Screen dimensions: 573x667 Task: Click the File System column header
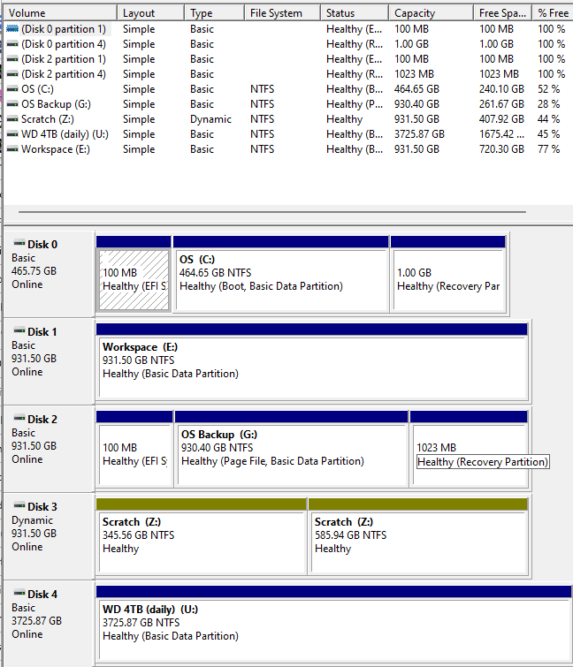pos(276,13)
